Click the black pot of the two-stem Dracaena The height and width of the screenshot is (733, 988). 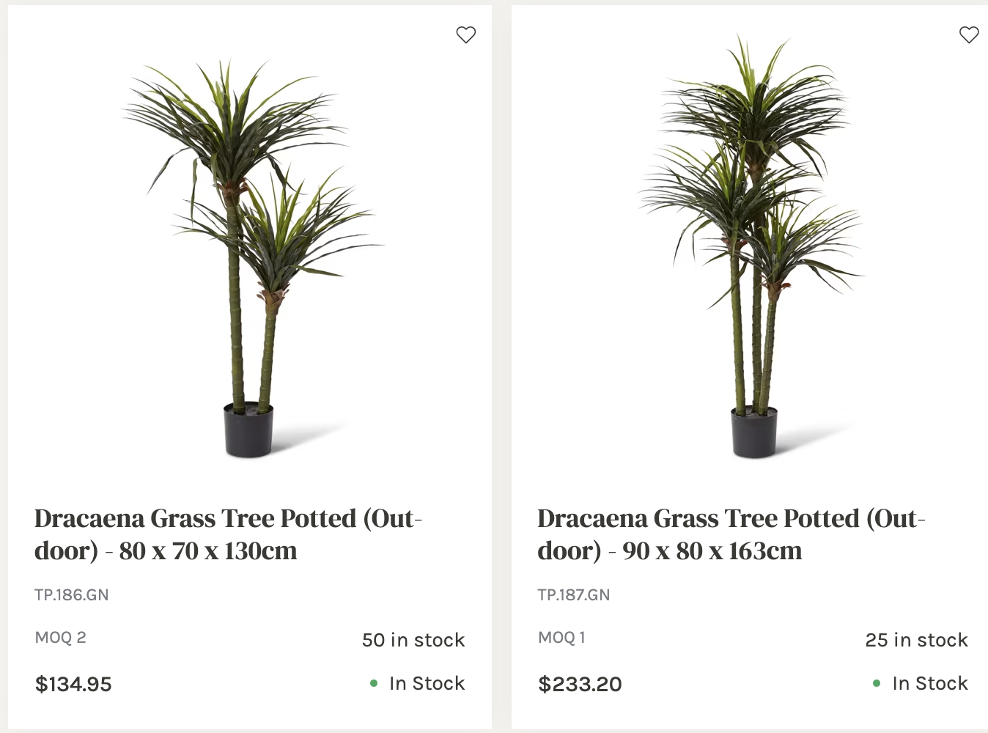248,430
